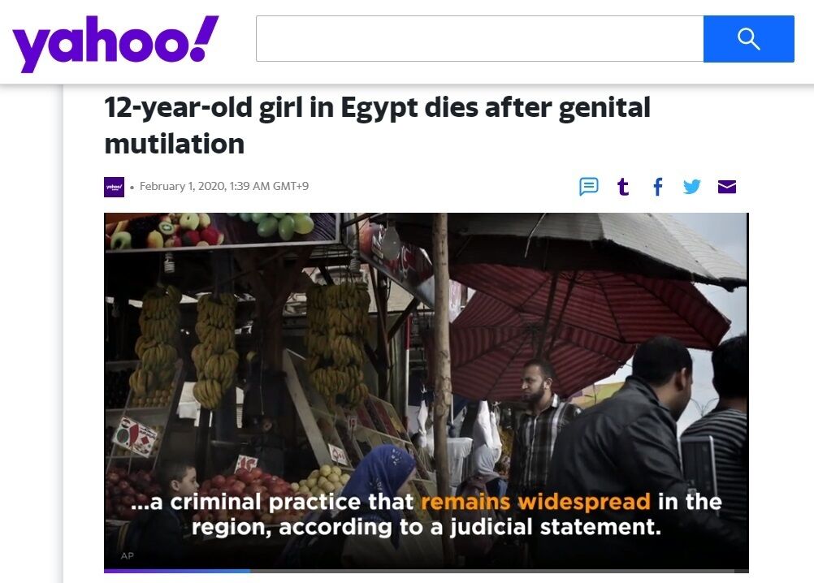Click the magnifying glass search button
814x583 pixels.
point(748,39)
